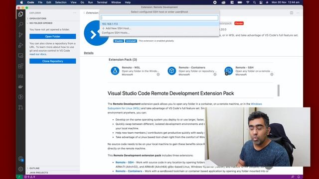Viewport: 319px width, 179px height.
Task: Open the Apple menu
Action: 21,2
